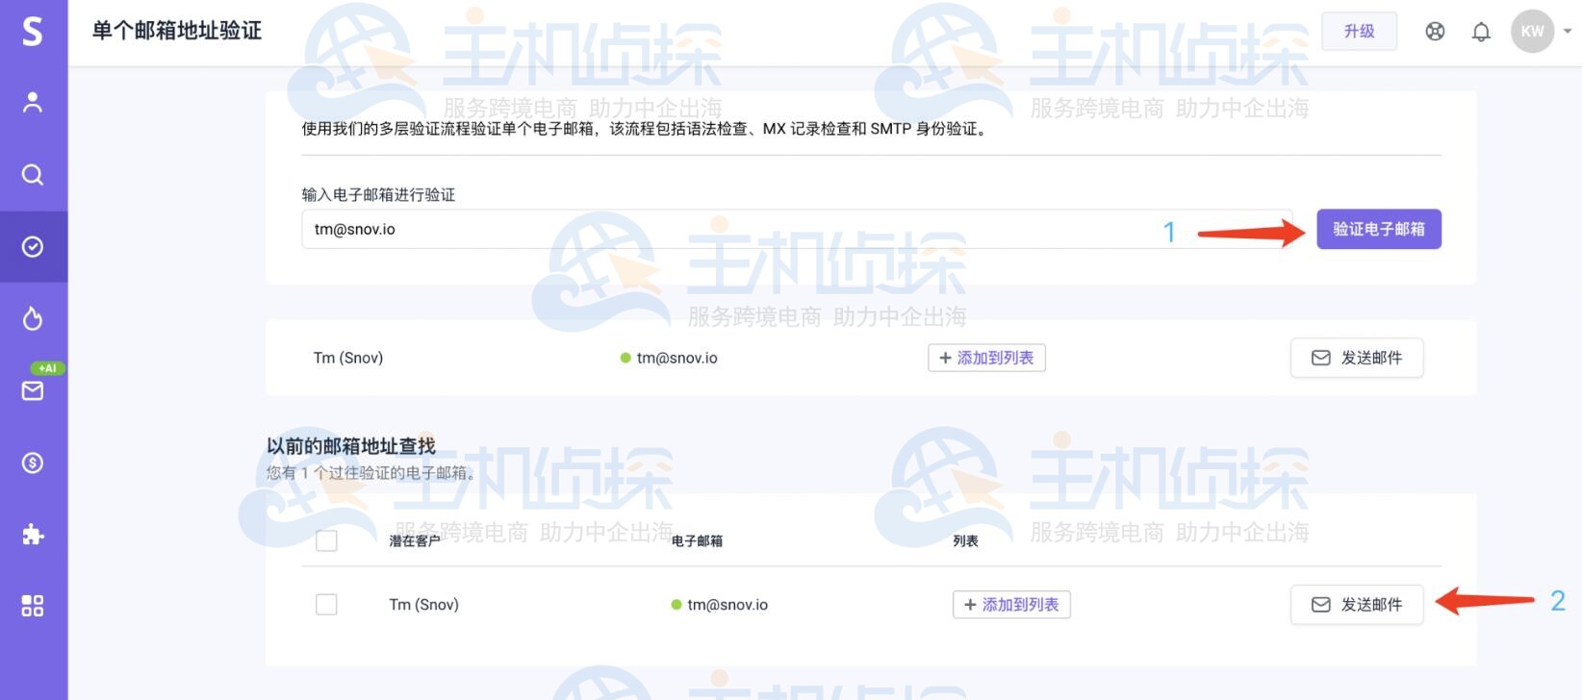
Task: Click the Snov.io S logo
Action: (33, 31)
